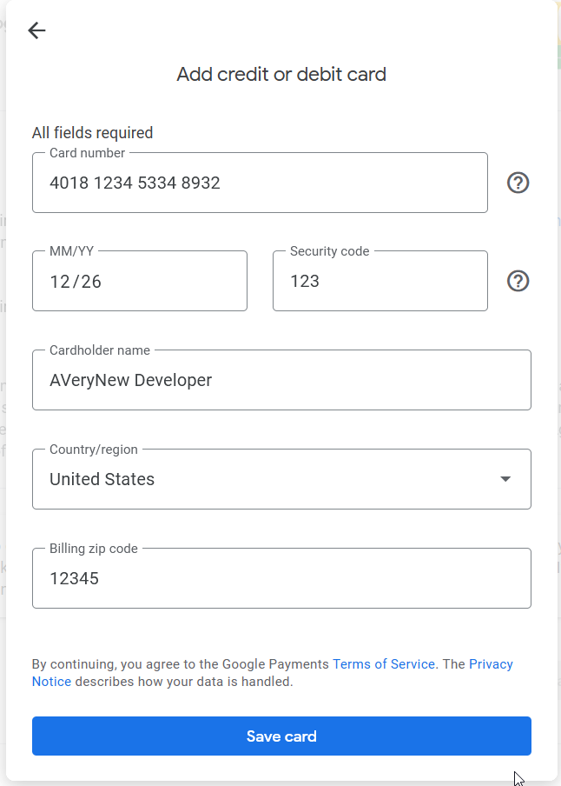
Task: Open help icon beside Card number field
Action: pyautogui.click(x=518, y=183)
